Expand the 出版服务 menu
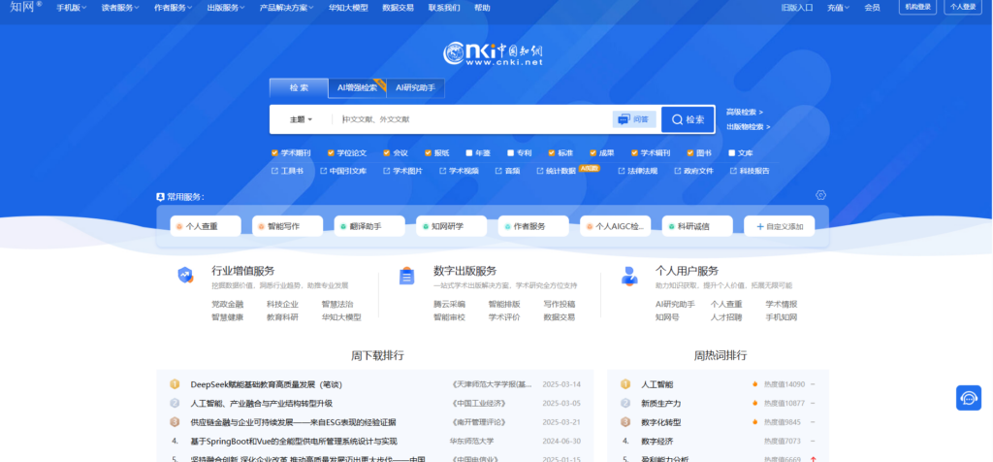Image resolution: width=993 pixels, height=462 pixels. [226, 8]
